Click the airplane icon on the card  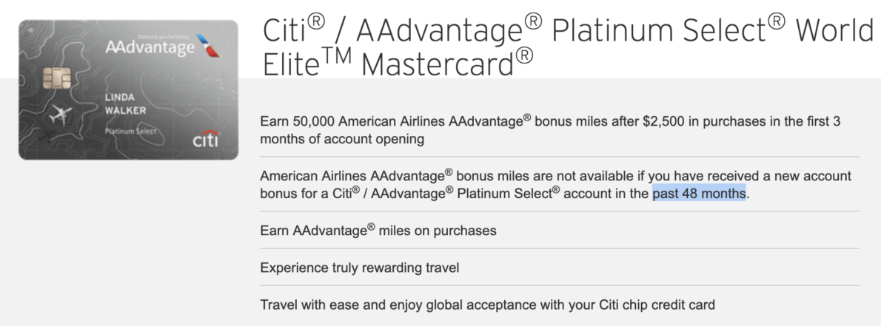(60, 115)
